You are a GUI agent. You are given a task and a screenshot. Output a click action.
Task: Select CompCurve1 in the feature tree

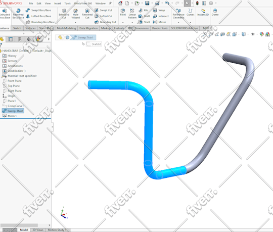click(13, 106)
